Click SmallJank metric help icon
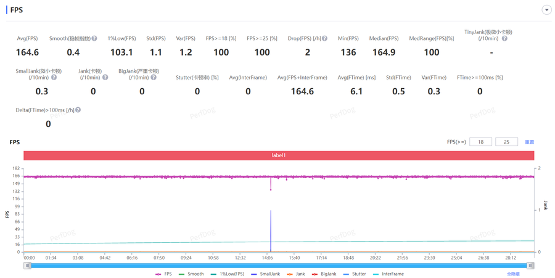 [x=54, y=78]
